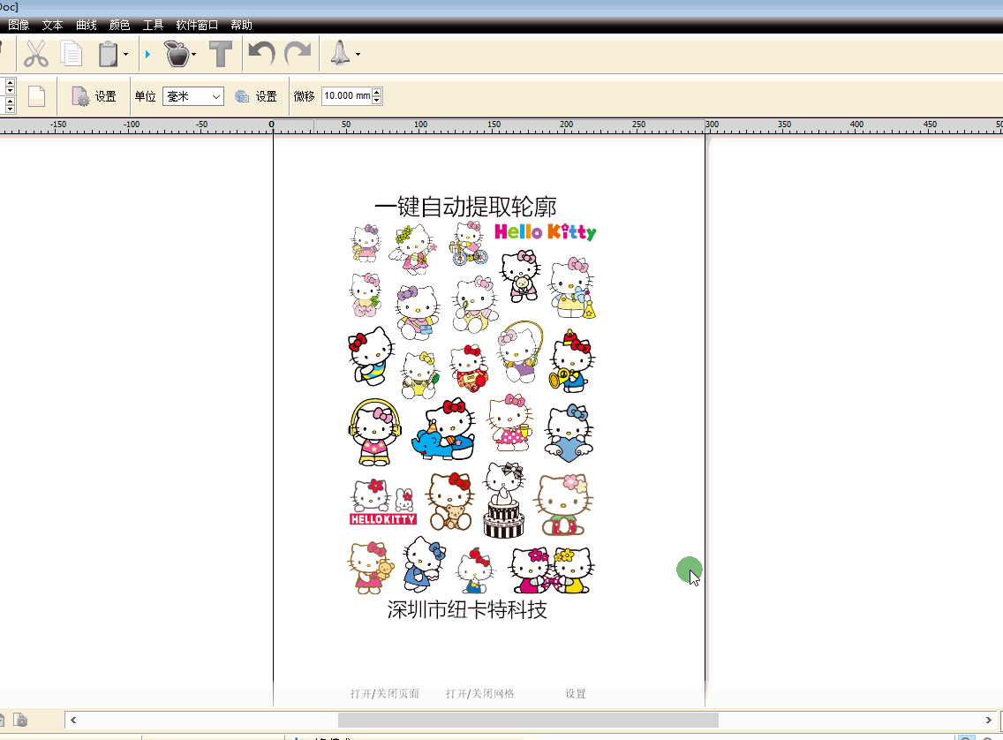Open the 颜色 menu
Viewport: 1003px width, 740px height.
click(x=119, y=25)
